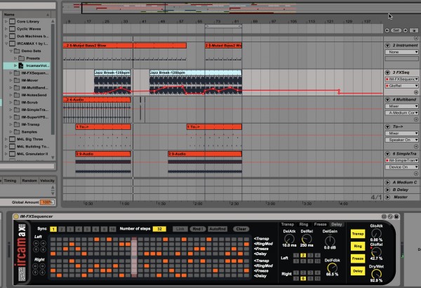Select Sync rate 16 toggle
The width and height of the screenshot is (421, 288).
point(113,229)
